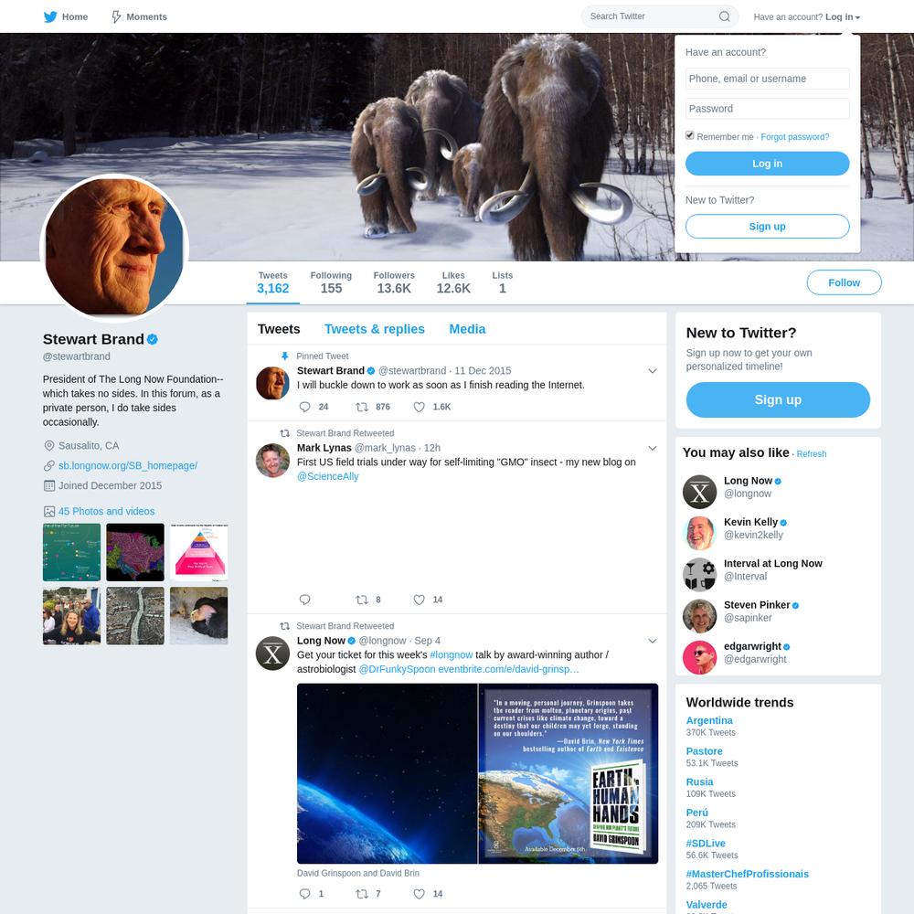Click Steven Pinker's avatar
Image resolution: width=914 pixels, height=914 pixels.
[699, 616]
